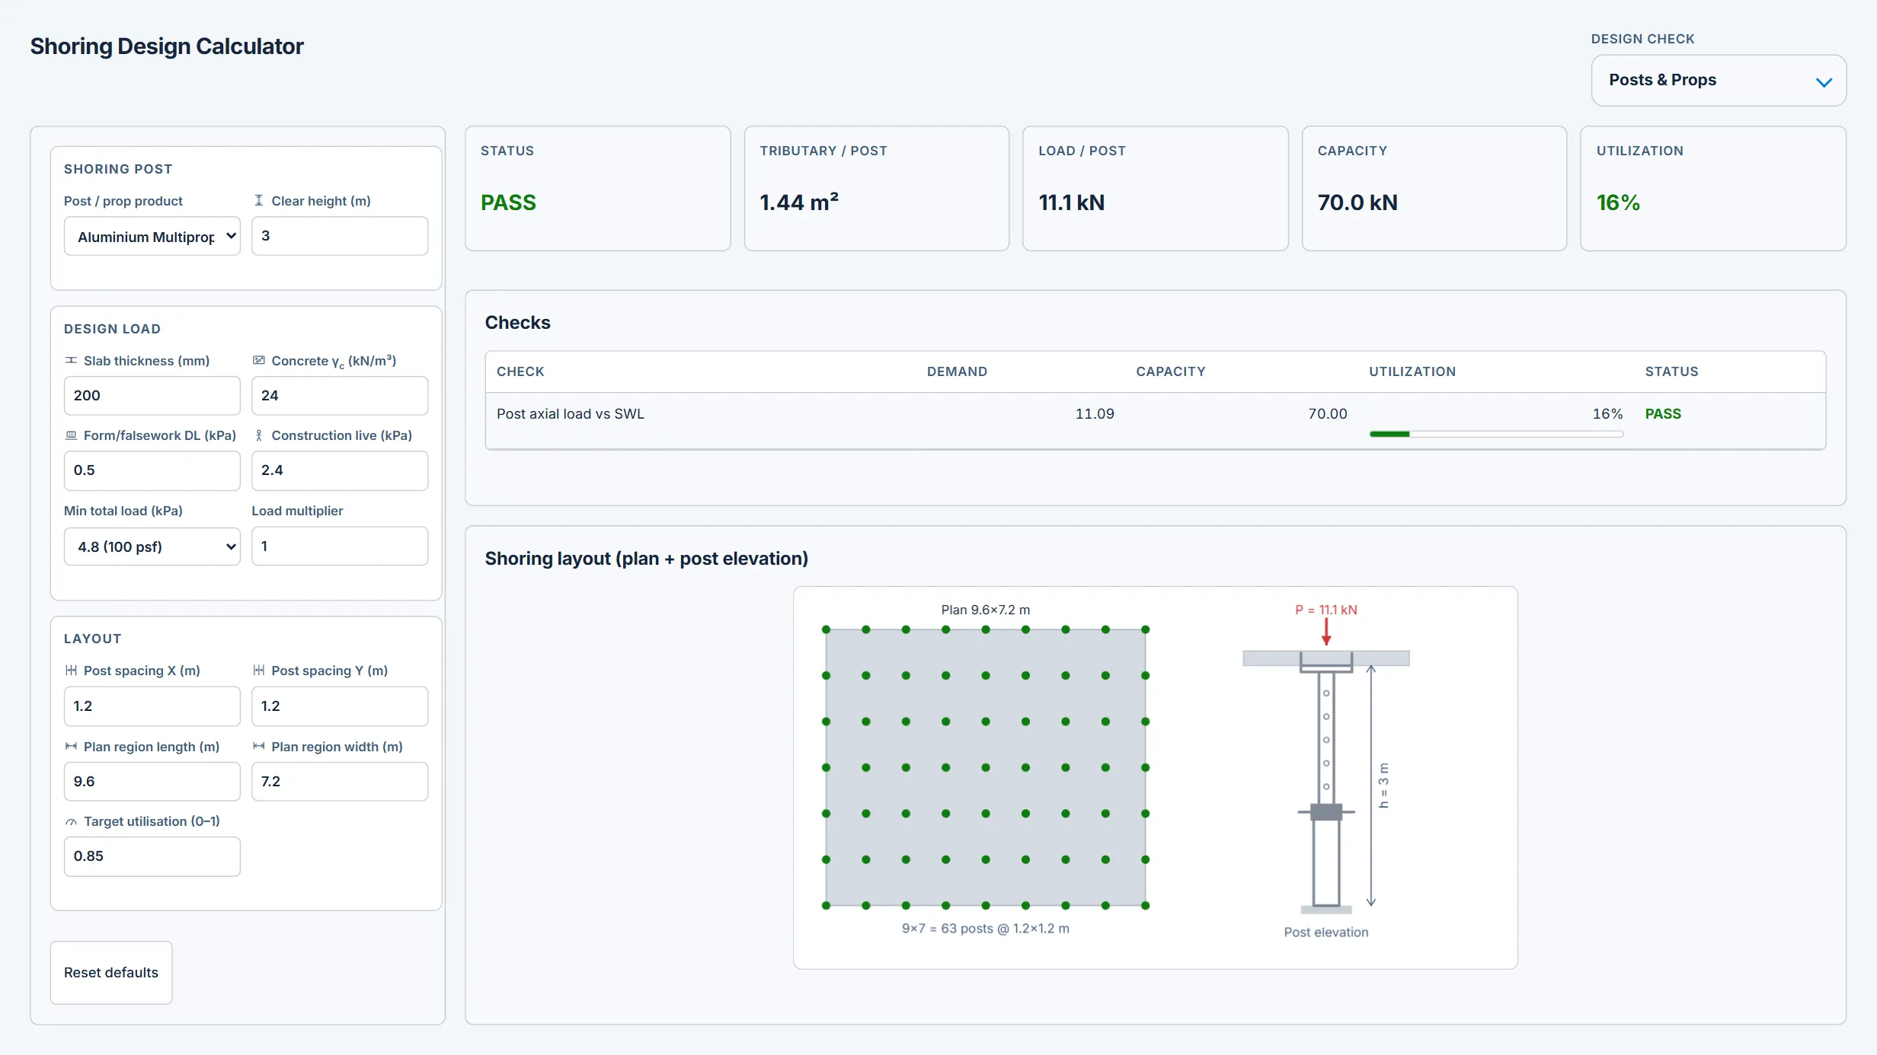
Task: Click the LAYOUT section label
Action: pos(93,639)
